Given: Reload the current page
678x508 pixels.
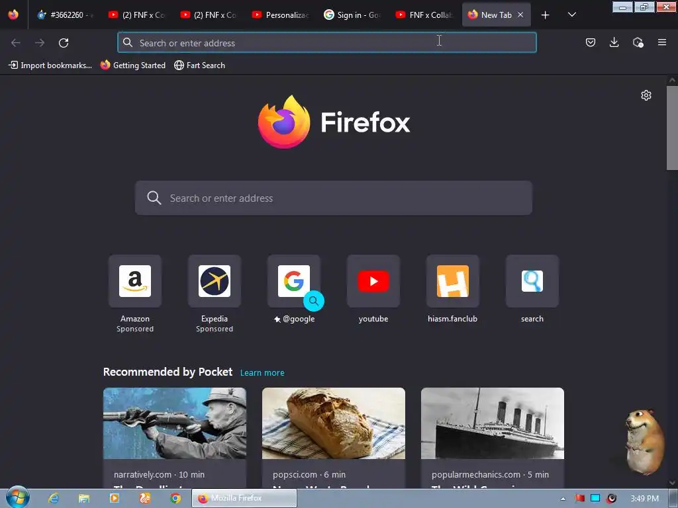Looking at the screenshot, I should point(64,43).
